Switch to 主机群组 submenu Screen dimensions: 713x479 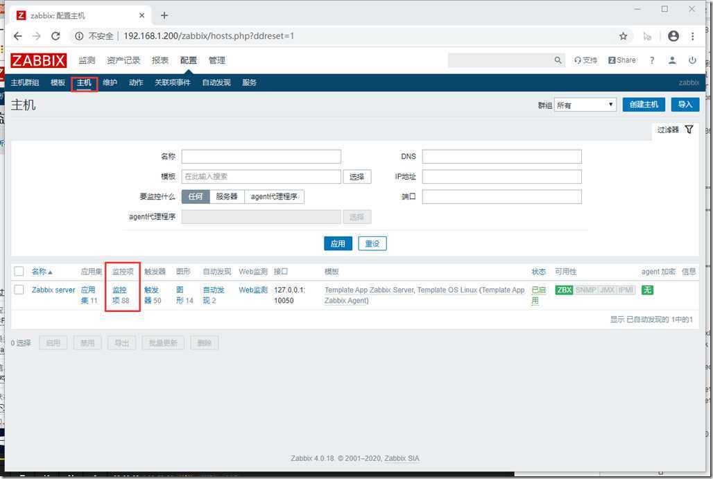click(x=25, y=82)
